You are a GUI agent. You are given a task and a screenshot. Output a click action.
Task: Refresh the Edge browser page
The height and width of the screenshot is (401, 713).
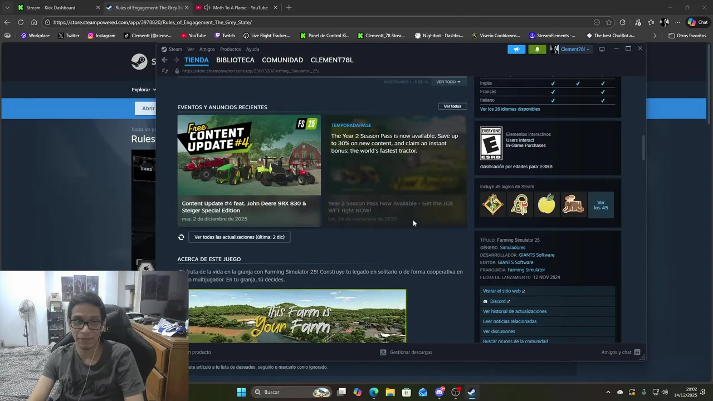point(21,22)
